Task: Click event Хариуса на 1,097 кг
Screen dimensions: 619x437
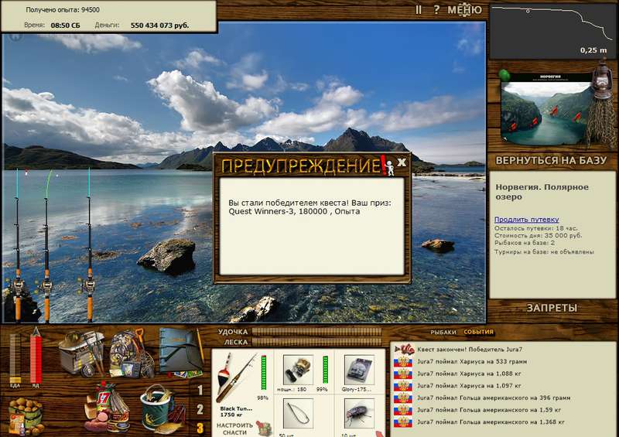Action: pyautogui.click(x=470, y=386)
